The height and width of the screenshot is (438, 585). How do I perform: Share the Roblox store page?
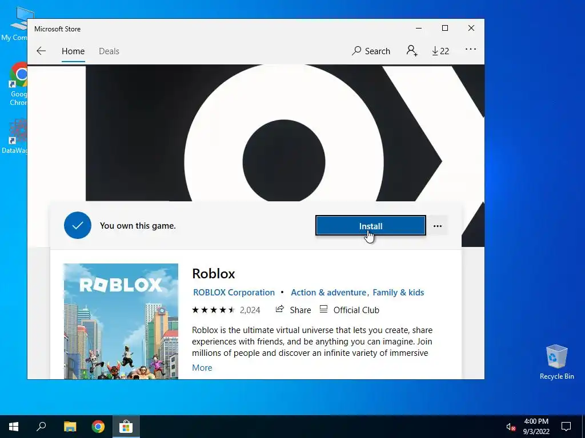(x=293, y=310)
